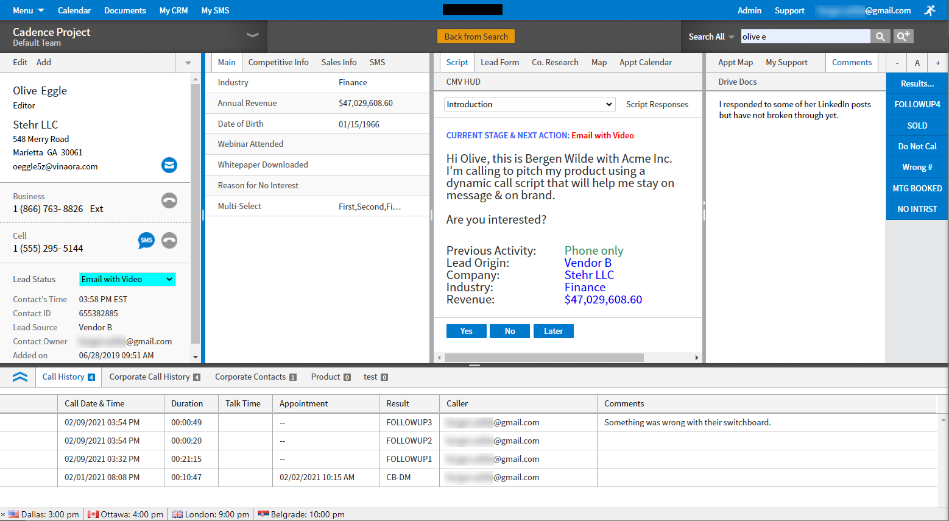Click Add contact link
This screenshot has height=521, width=949.
pyautogui.click(x=44, y=62)
